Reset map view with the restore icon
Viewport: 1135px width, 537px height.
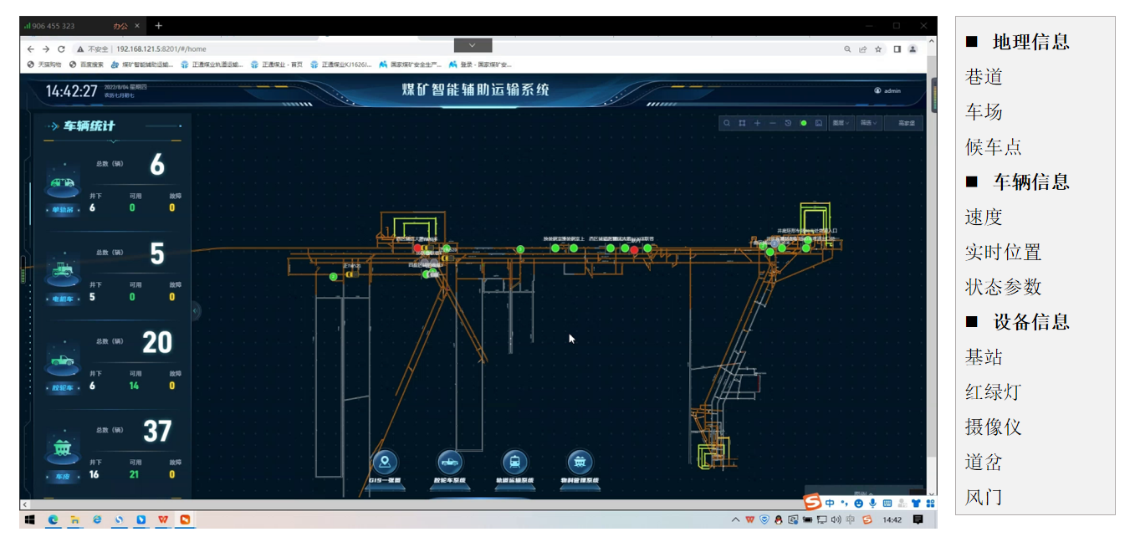point(788,123)
